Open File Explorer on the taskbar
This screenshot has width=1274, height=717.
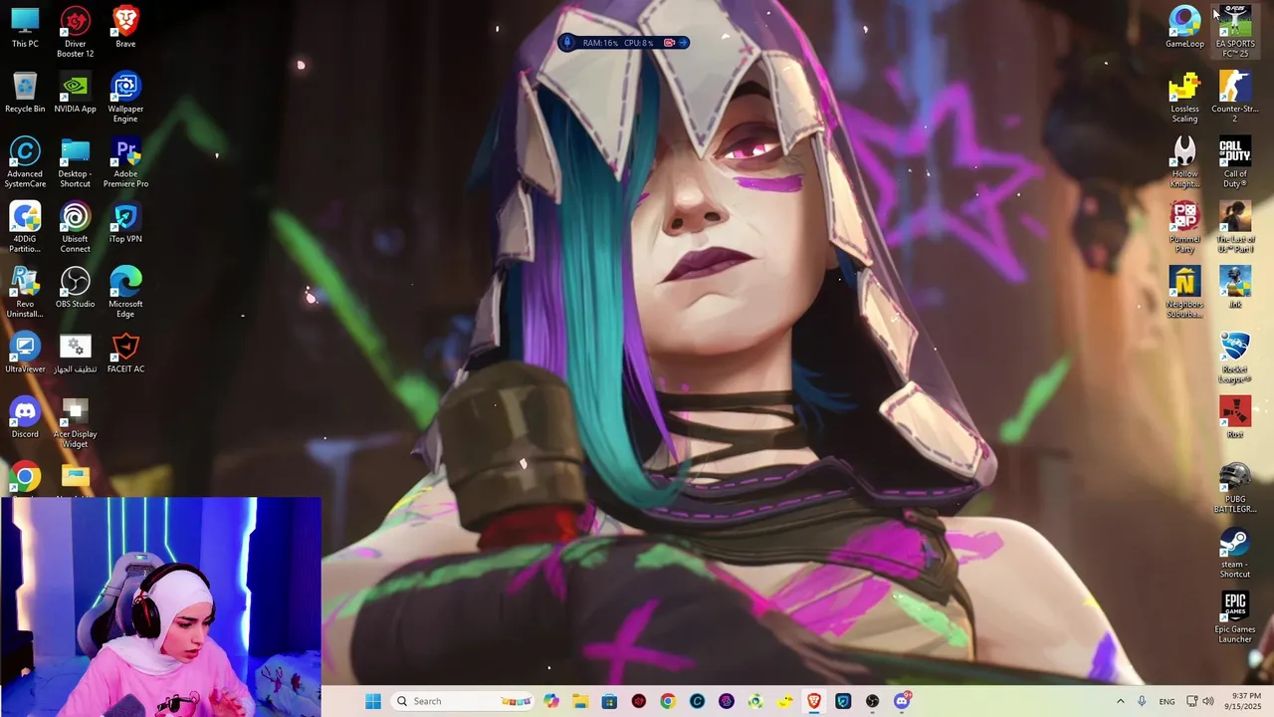coord(580,701)
